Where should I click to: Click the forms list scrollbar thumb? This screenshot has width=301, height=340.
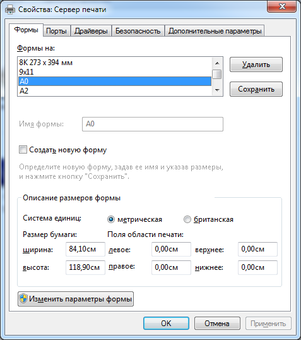click(217, 74)
